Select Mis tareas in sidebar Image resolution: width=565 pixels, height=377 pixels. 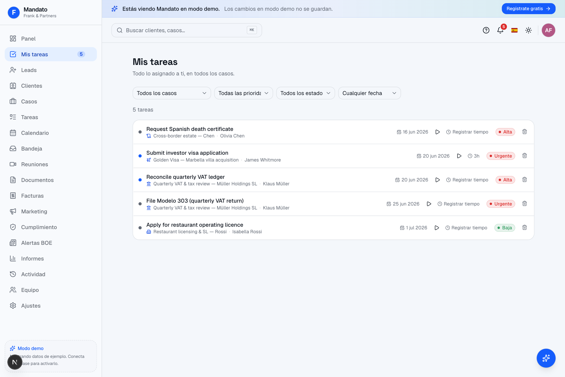51,54
